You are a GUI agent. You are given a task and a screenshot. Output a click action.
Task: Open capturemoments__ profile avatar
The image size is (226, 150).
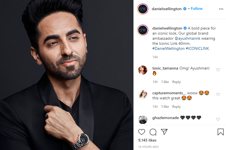coord(143,95)
